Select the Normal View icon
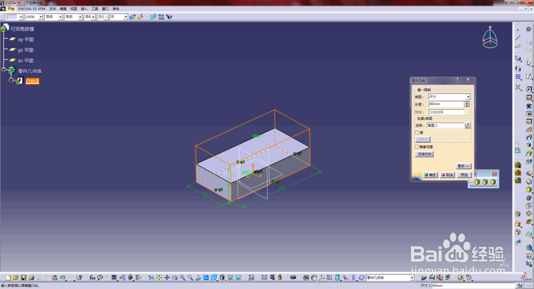 click(198, 278)
